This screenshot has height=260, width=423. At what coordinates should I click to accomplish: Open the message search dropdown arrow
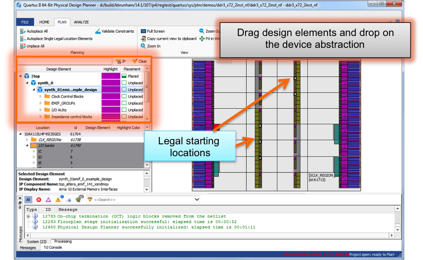(x=197, y=199)
